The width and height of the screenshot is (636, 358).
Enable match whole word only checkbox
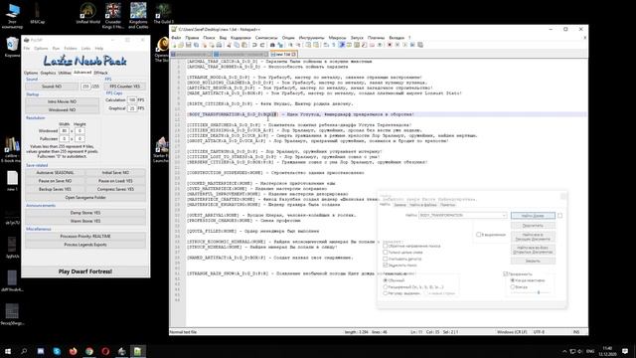tap(386, 252)
